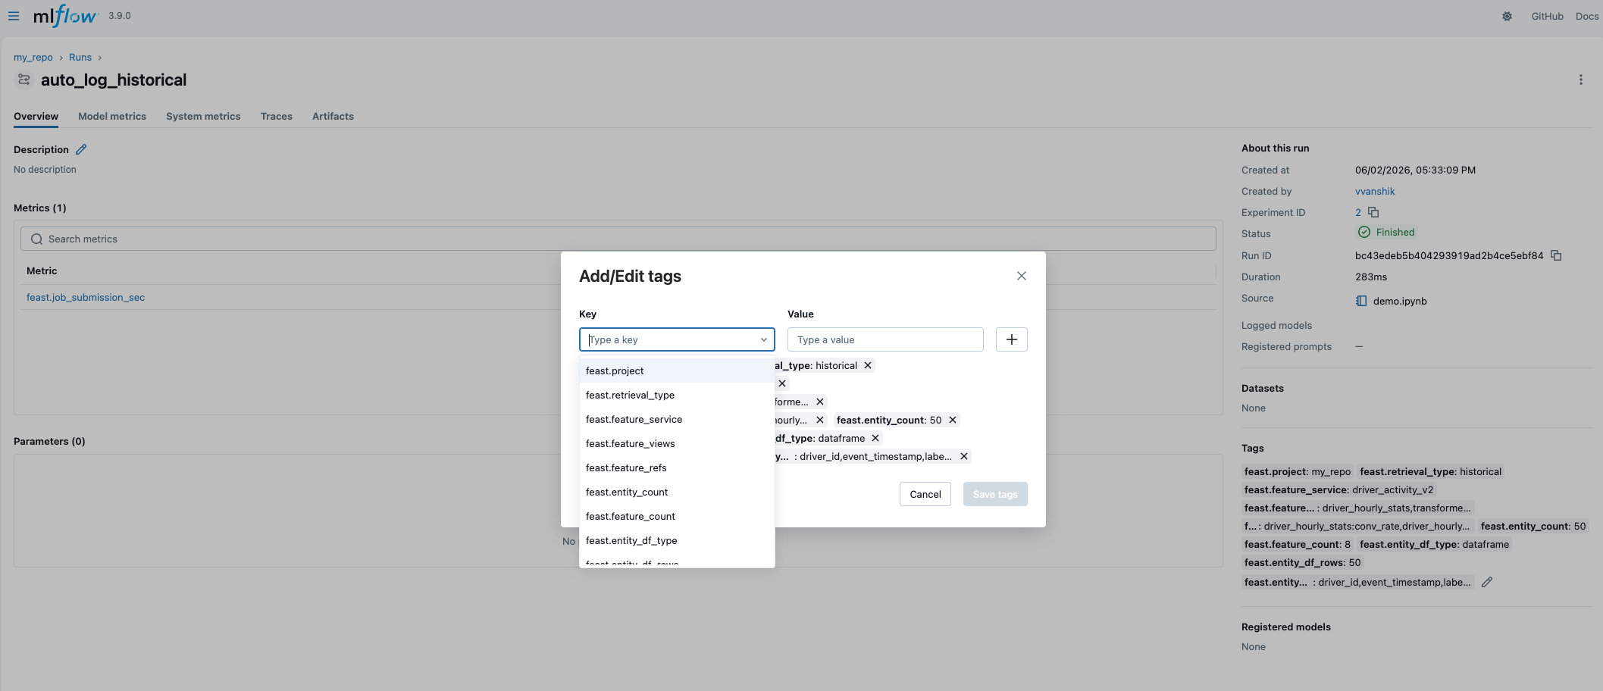The image size is (1603, 691).
Task: Remove the tag ending in 'hourly...'
Action: tap(820, 421)
